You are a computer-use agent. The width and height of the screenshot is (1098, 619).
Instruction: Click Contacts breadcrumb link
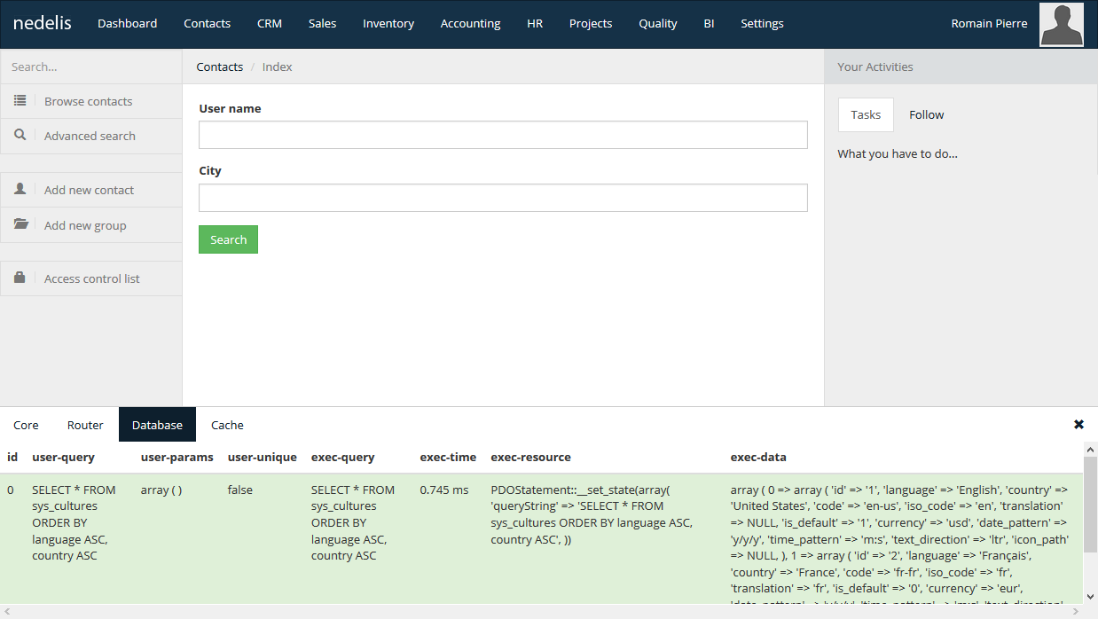220,67
